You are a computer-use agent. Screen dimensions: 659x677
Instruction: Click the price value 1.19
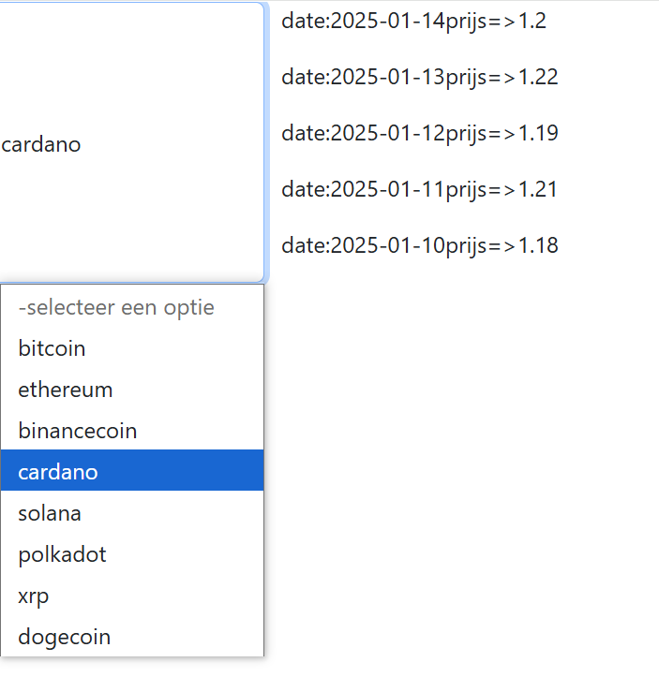[x=538, y=133]
